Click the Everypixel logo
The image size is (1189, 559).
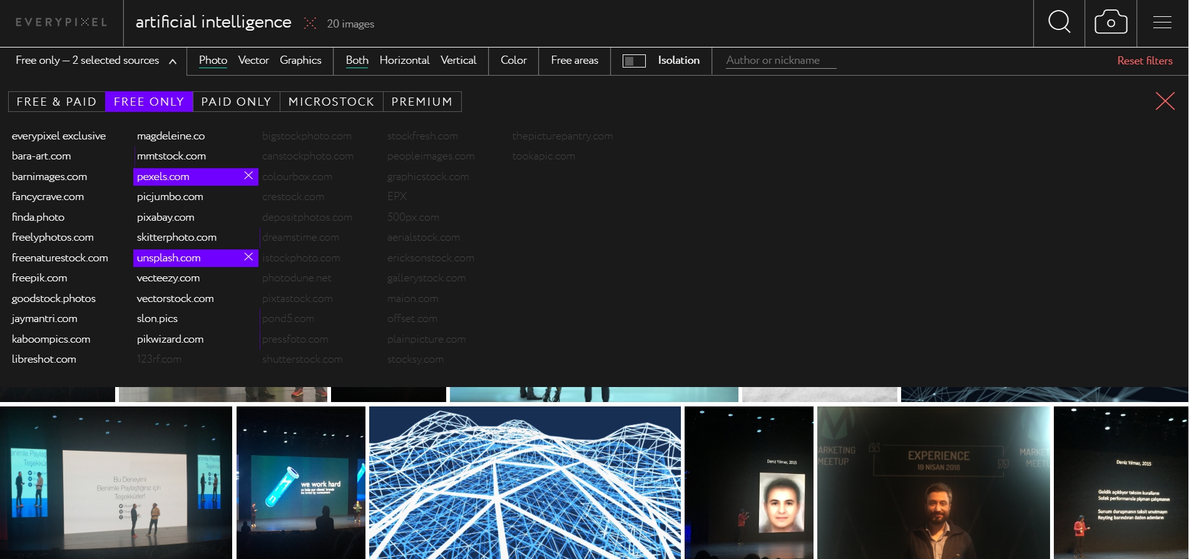(61, 23)
